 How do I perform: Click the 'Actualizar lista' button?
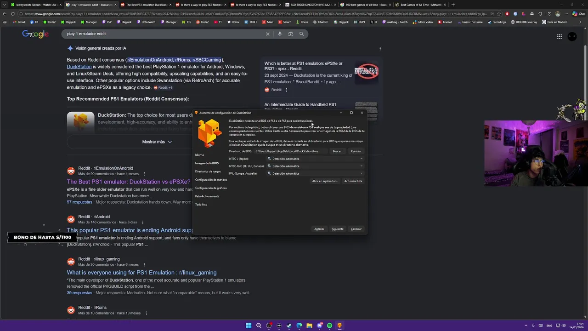point(353,181)
